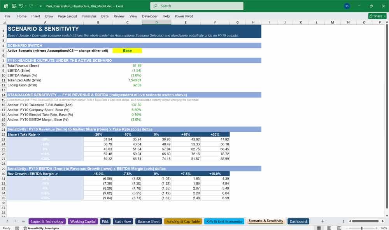The image size is (389, 230).
Task: Open the Formulas ribbon tab
Action: click(89, 16)
